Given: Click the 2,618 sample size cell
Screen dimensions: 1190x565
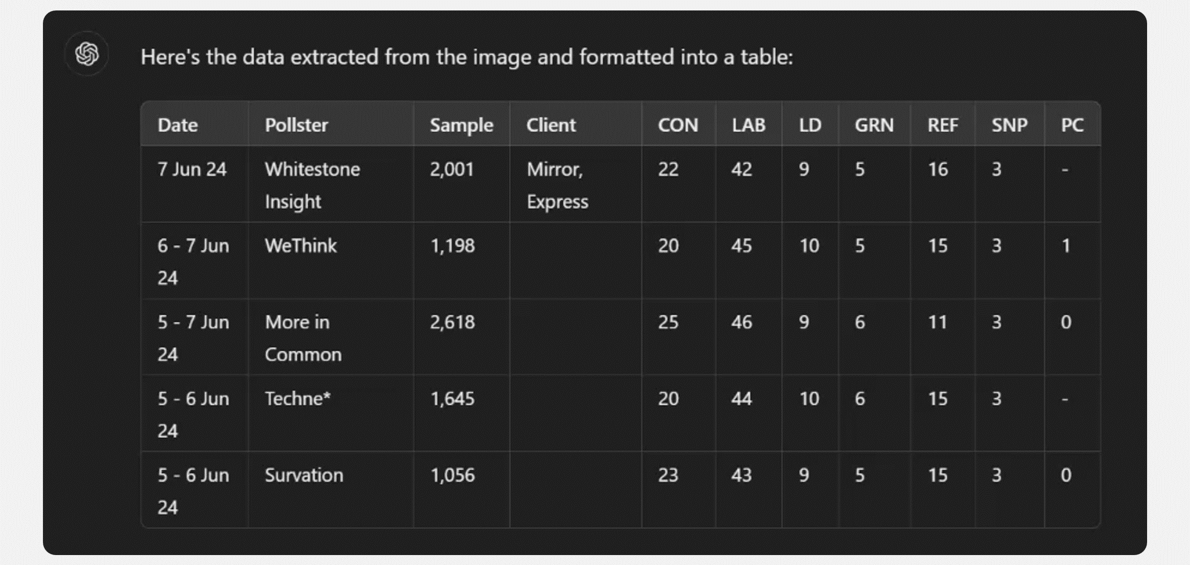Looking at the screenshot, I should [x=452, y=322].
